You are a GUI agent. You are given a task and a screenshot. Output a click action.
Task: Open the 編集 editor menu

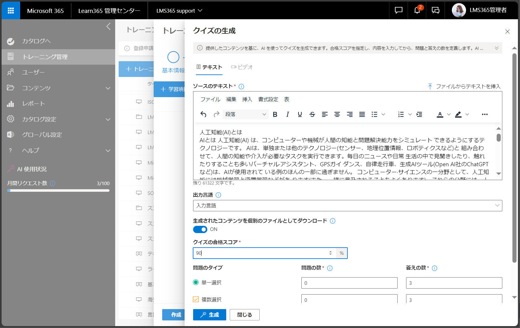point(231,99)
